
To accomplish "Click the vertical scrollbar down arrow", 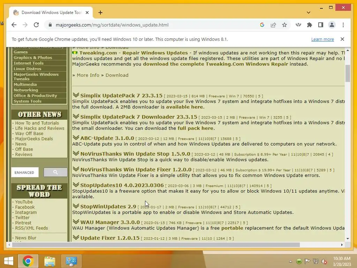I will (x=348, y=239).
